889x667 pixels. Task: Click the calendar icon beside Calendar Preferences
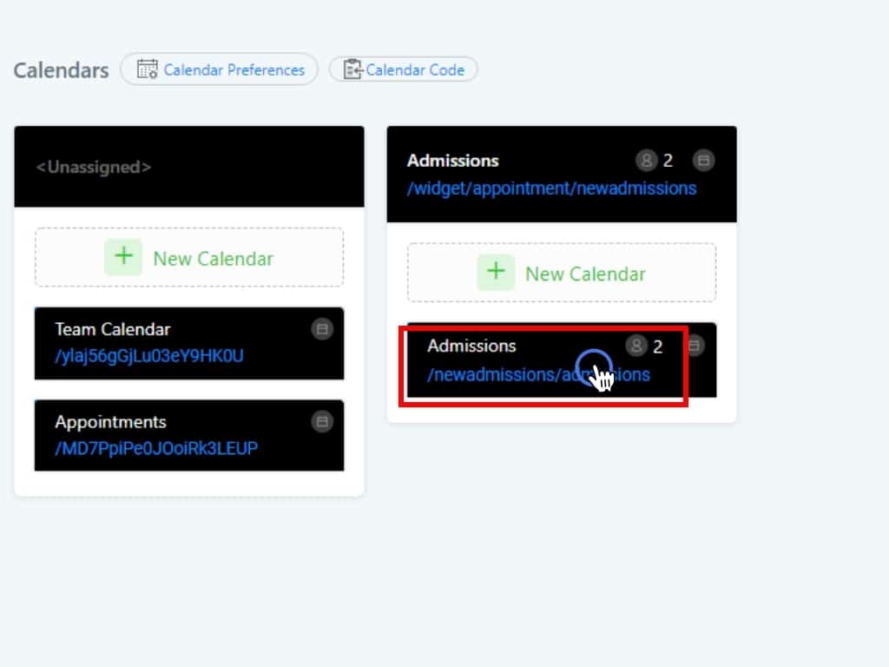tap(148, 69)
